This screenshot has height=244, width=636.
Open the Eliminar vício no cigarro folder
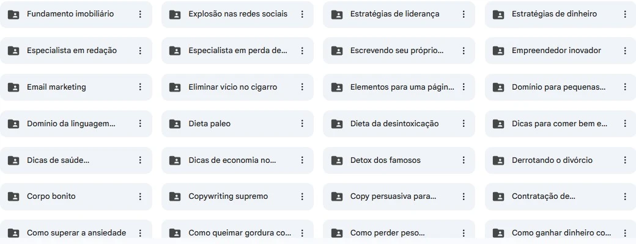tap(232, 87)
